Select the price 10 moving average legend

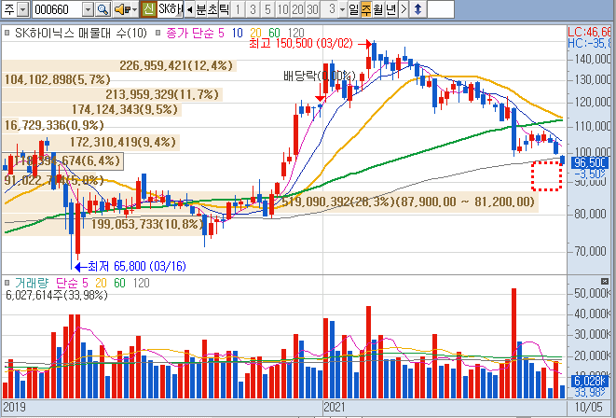point(238,34)
